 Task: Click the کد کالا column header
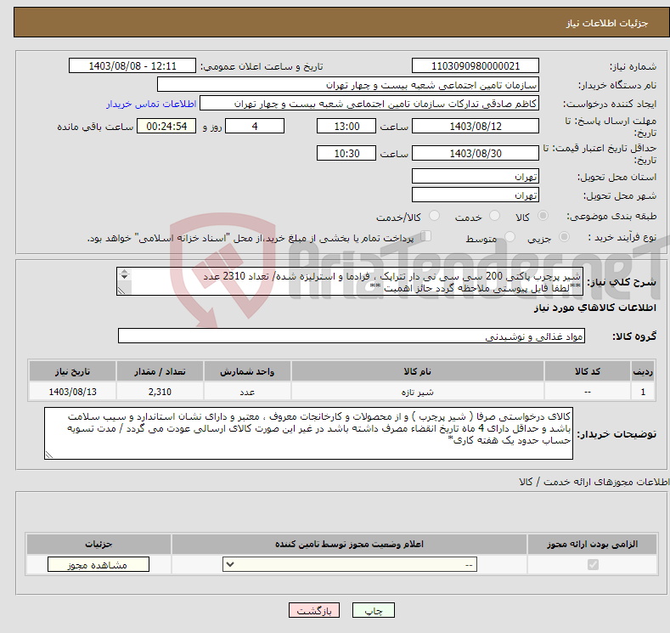[588, 371]
